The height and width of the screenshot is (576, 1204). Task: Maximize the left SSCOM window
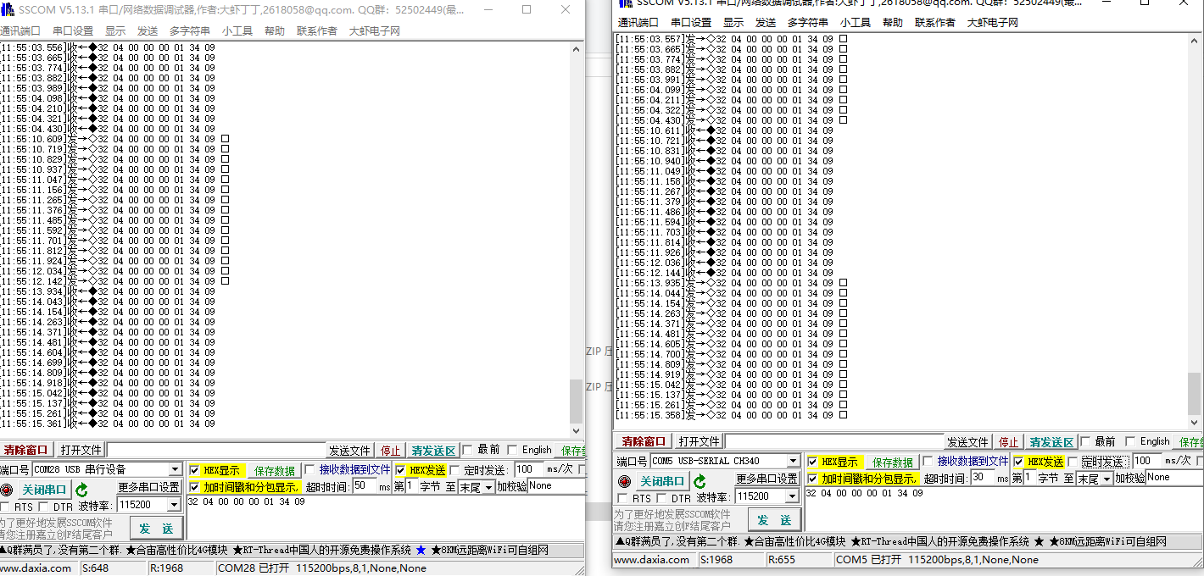tap(526, 9)
